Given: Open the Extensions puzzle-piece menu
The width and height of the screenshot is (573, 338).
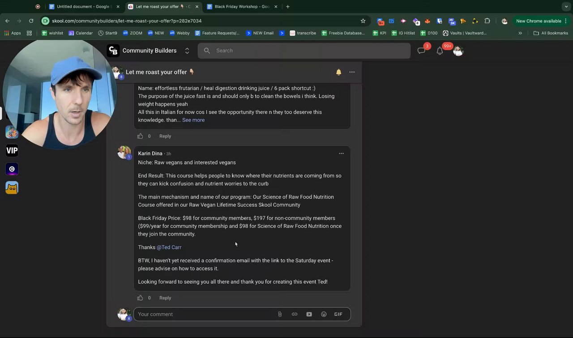Looking at the screenshot, I should pyautogui.click(x=487, y=21).
